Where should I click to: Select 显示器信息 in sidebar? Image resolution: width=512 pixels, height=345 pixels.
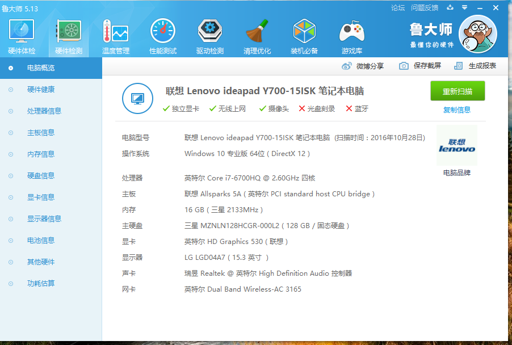pos(51,218)
